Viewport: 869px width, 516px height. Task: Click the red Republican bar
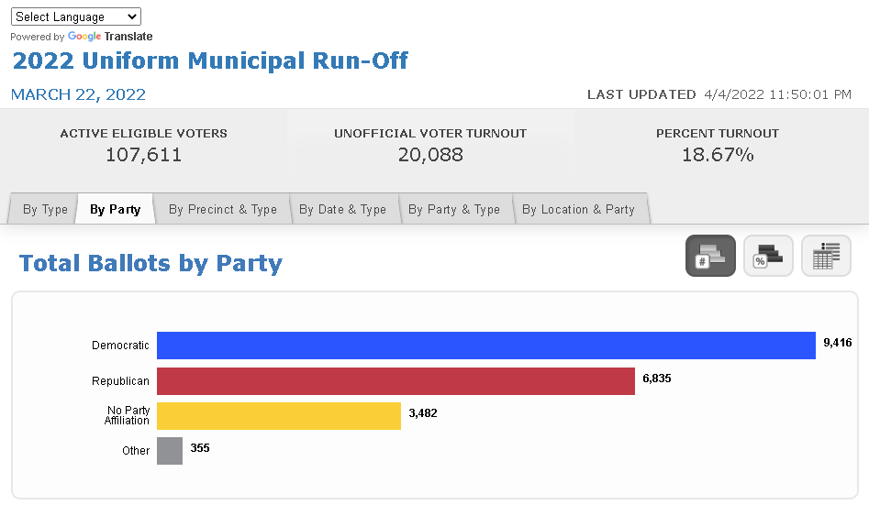click(x=396, y=381)
